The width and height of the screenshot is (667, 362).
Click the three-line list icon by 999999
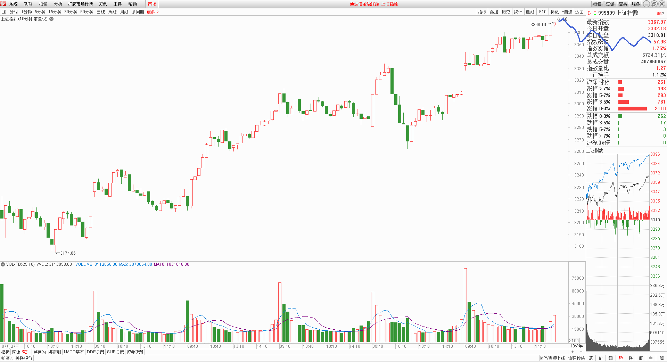pyautogui.click(x=595, y=13)
